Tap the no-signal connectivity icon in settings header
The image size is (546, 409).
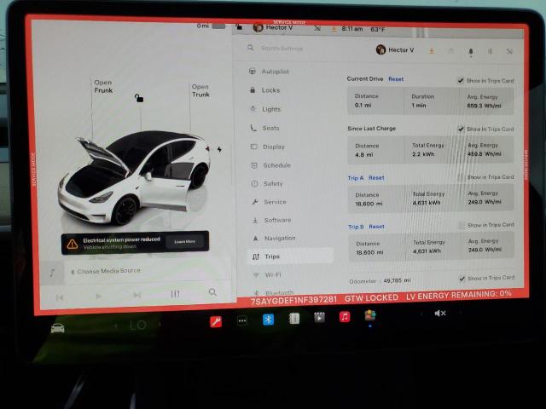(509, 51)
